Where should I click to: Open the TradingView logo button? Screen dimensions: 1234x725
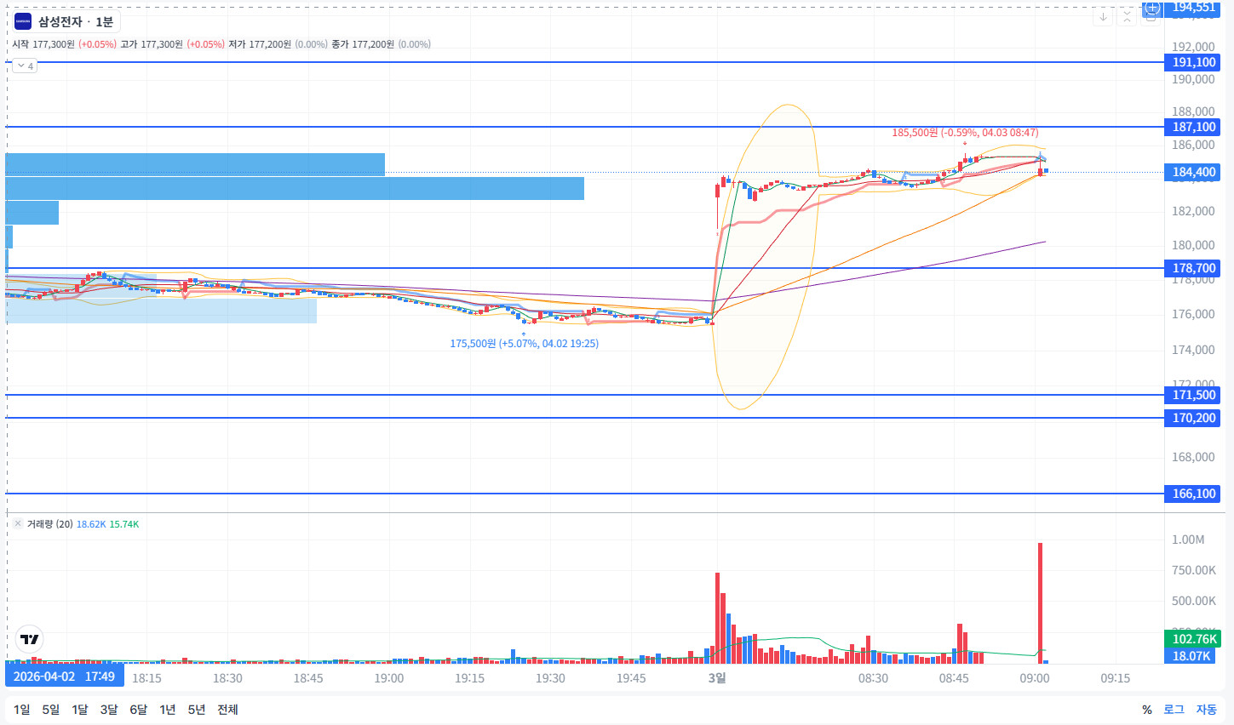click(30, 640)
